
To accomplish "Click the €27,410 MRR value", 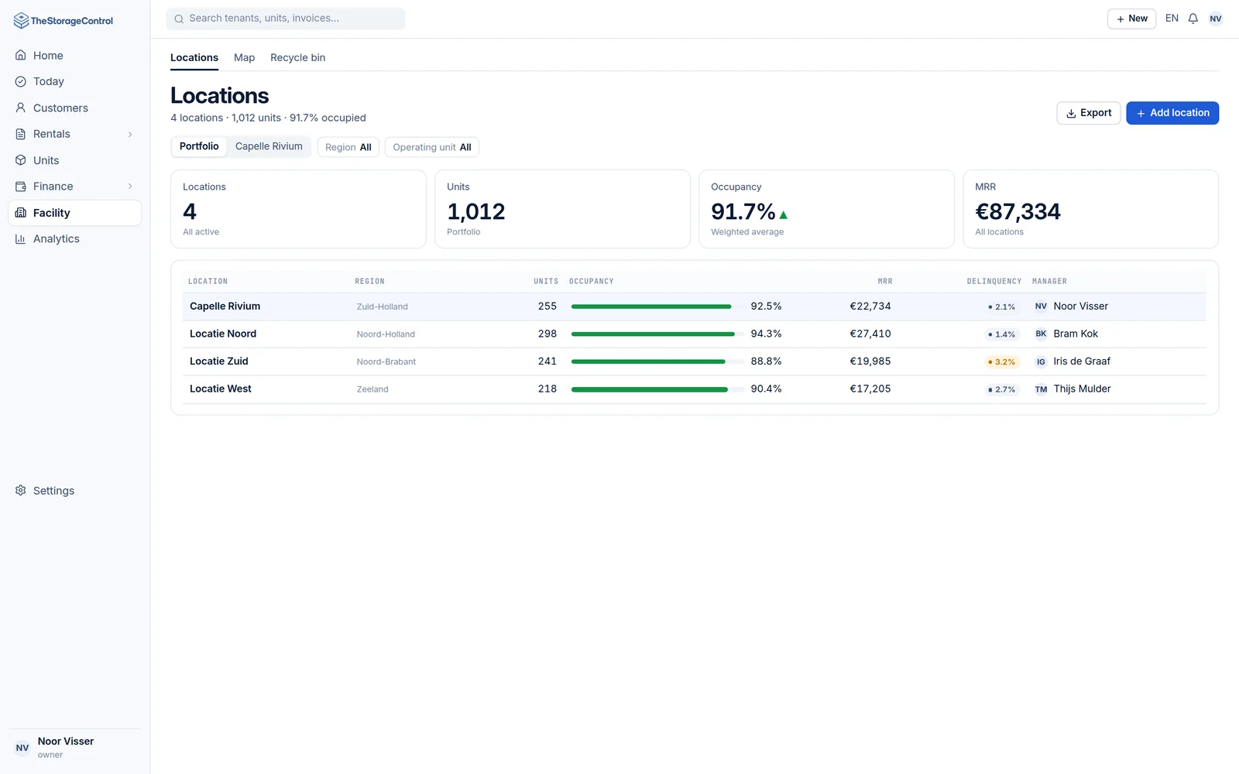I will pyautogui.click(x=870, y=334).
